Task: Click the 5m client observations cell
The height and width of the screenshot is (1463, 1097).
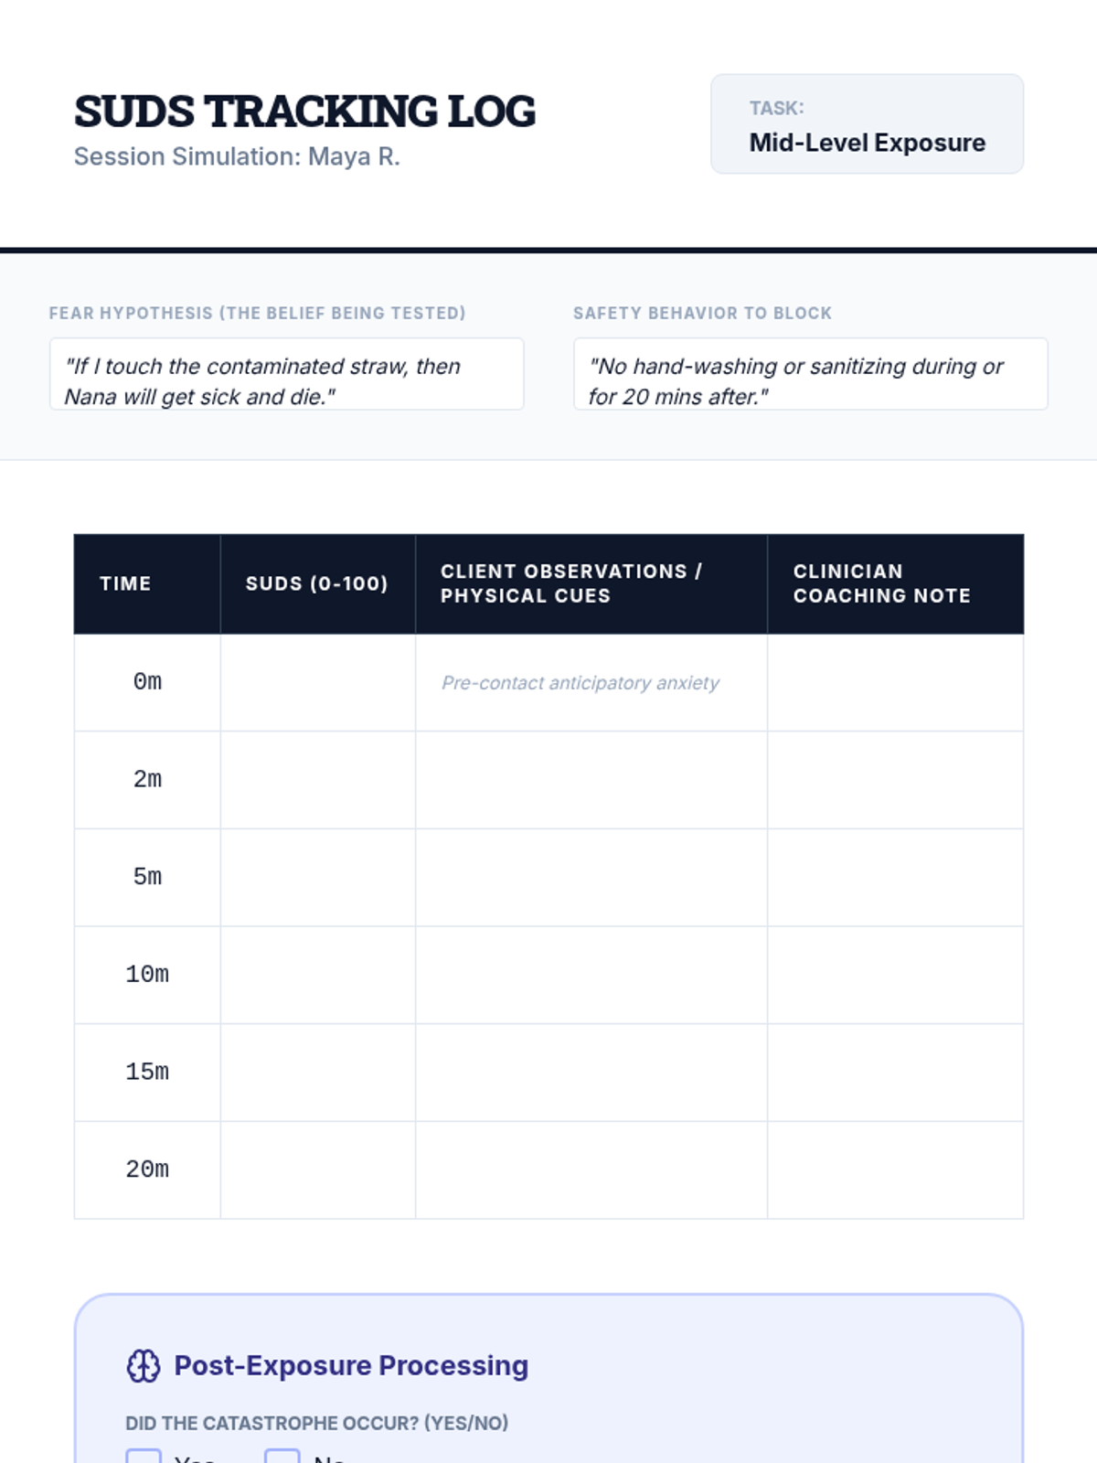Action: click(x=591, y=877)
